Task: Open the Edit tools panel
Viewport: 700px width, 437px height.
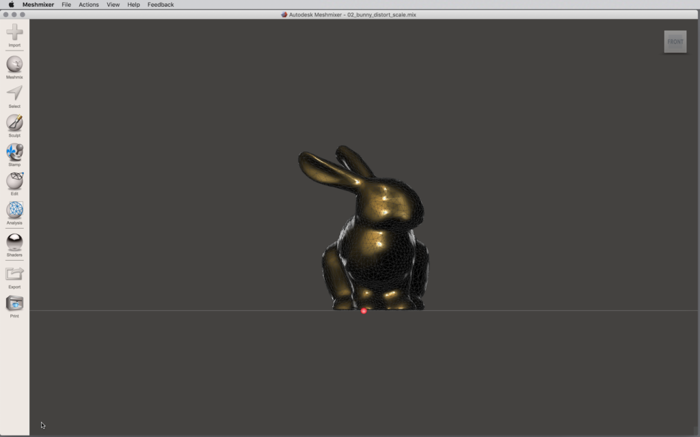Action: click(14, 181)
